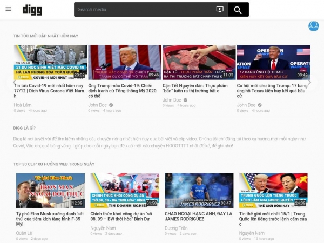Open the James Rodriguez thumbnail

pyautogui.click(x=199, y=190)
